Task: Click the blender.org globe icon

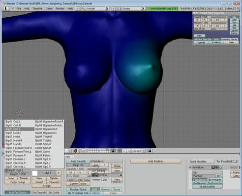Action: point(148,9)
